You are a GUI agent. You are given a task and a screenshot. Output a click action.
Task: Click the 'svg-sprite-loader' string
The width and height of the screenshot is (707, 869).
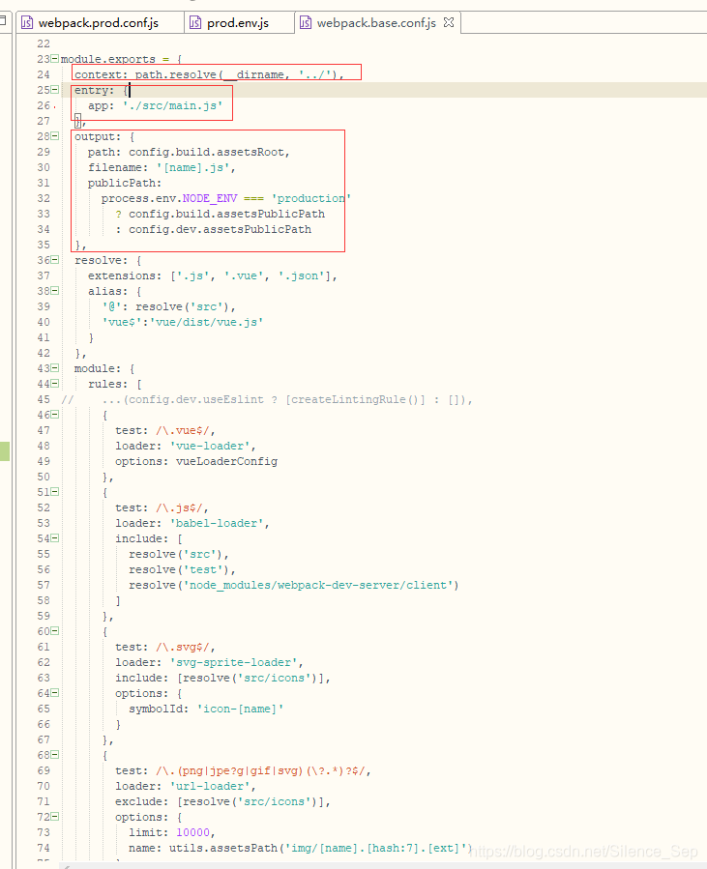point(233,662)
